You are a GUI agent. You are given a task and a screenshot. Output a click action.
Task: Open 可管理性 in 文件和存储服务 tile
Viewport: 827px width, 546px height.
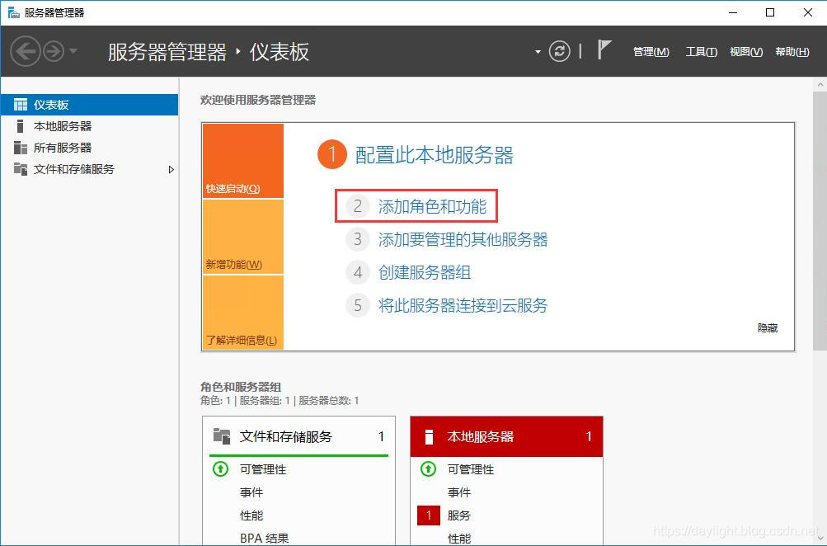click(263, 469)
